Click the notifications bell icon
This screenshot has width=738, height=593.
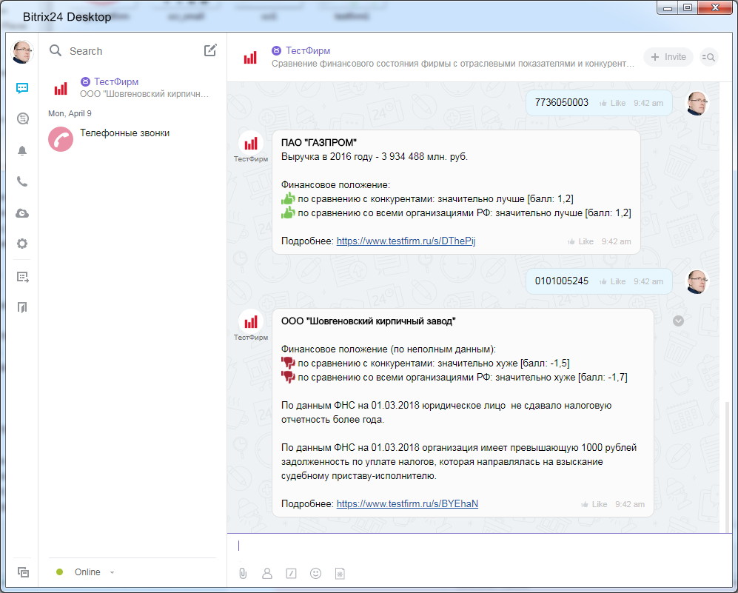22,150
